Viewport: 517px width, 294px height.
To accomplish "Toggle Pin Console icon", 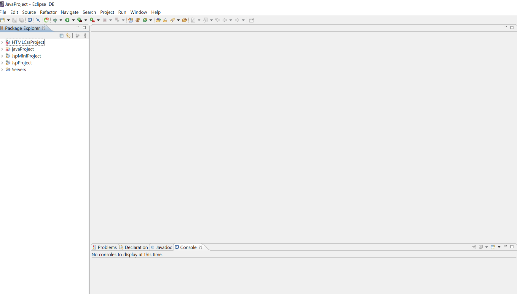I will point(474,247).
